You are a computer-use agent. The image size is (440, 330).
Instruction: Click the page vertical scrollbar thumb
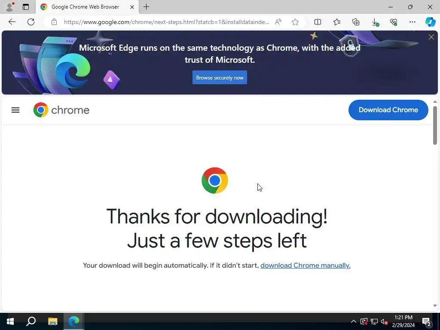435,125
